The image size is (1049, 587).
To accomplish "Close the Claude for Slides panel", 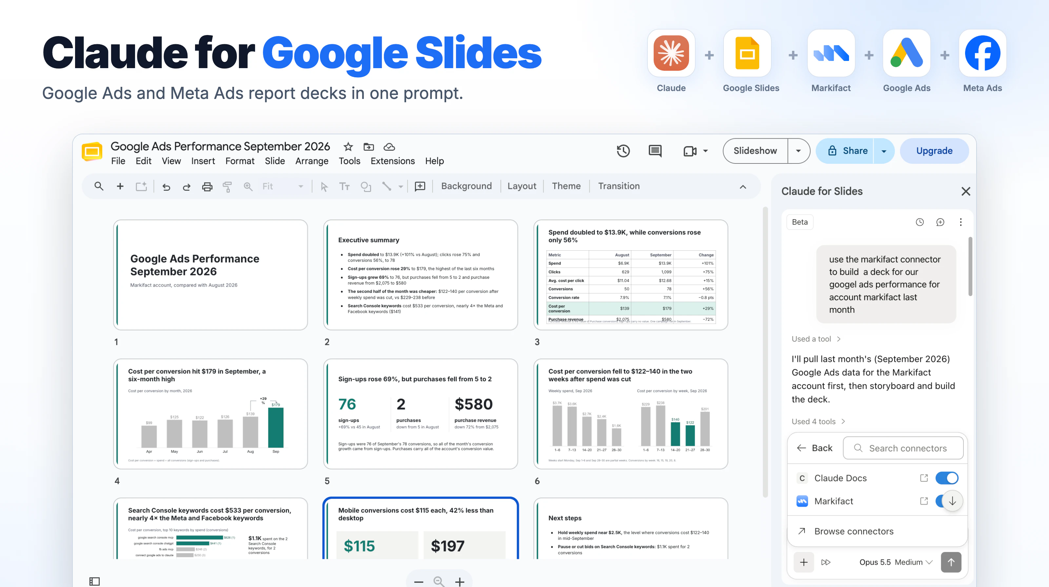I will point(965,191).
